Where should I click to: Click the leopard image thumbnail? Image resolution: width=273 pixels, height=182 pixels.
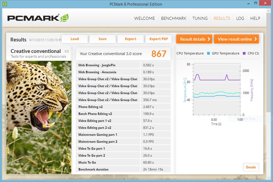(x=39, y=117)
